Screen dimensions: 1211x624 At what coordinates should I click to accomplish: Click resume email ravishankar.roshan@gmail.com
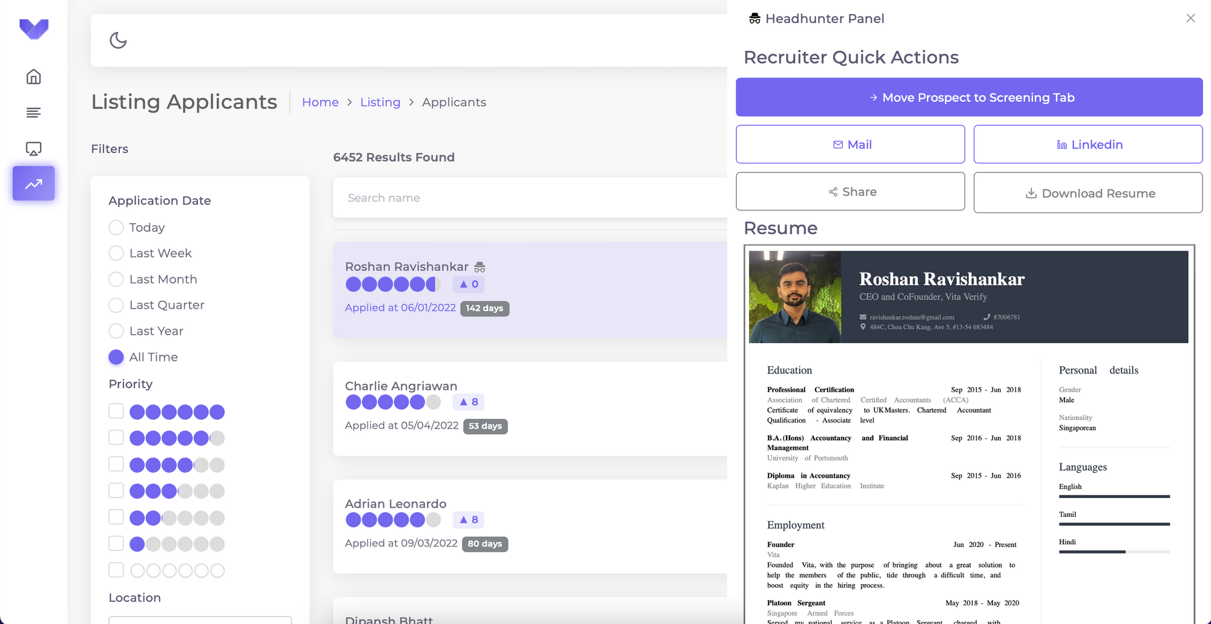click(x=911, y=317)
